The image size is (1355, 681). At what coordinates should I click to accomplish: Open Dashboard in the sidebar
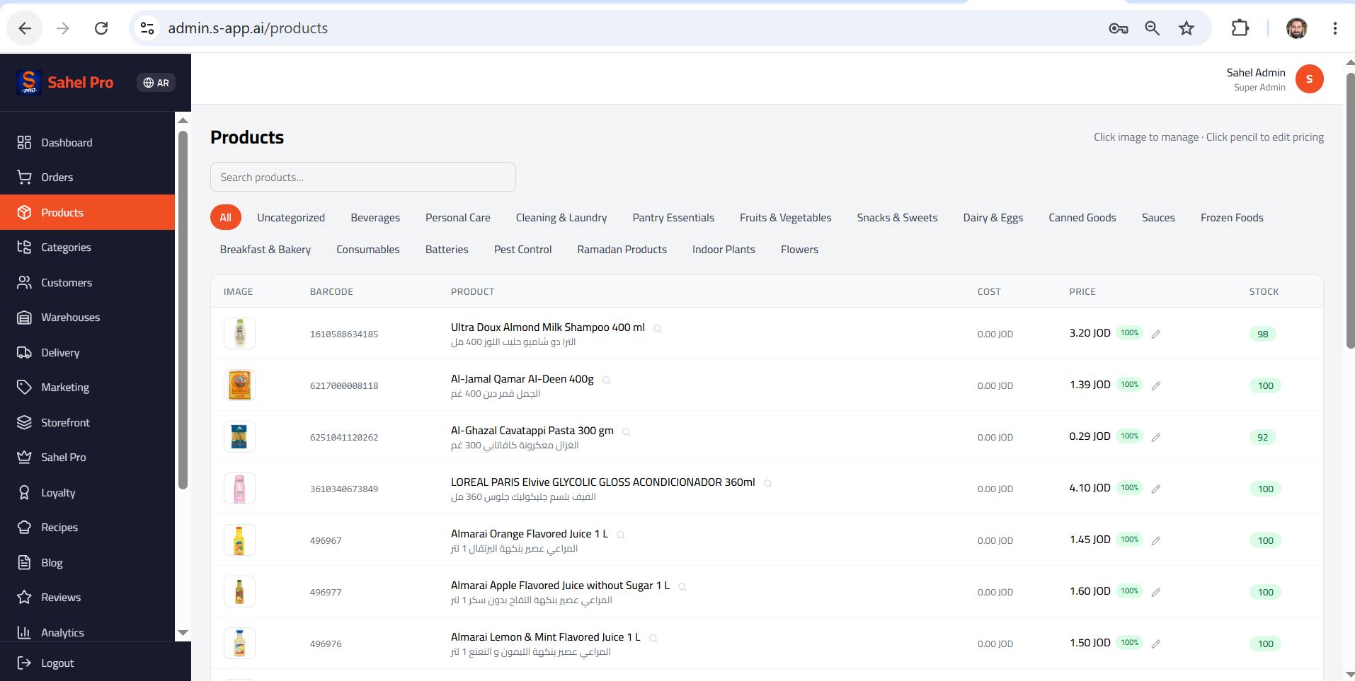[87, 143]
